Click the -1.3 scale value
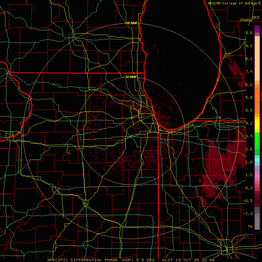Image resolution: width=262 pixels, height=262 pixels. click(248, 214)
